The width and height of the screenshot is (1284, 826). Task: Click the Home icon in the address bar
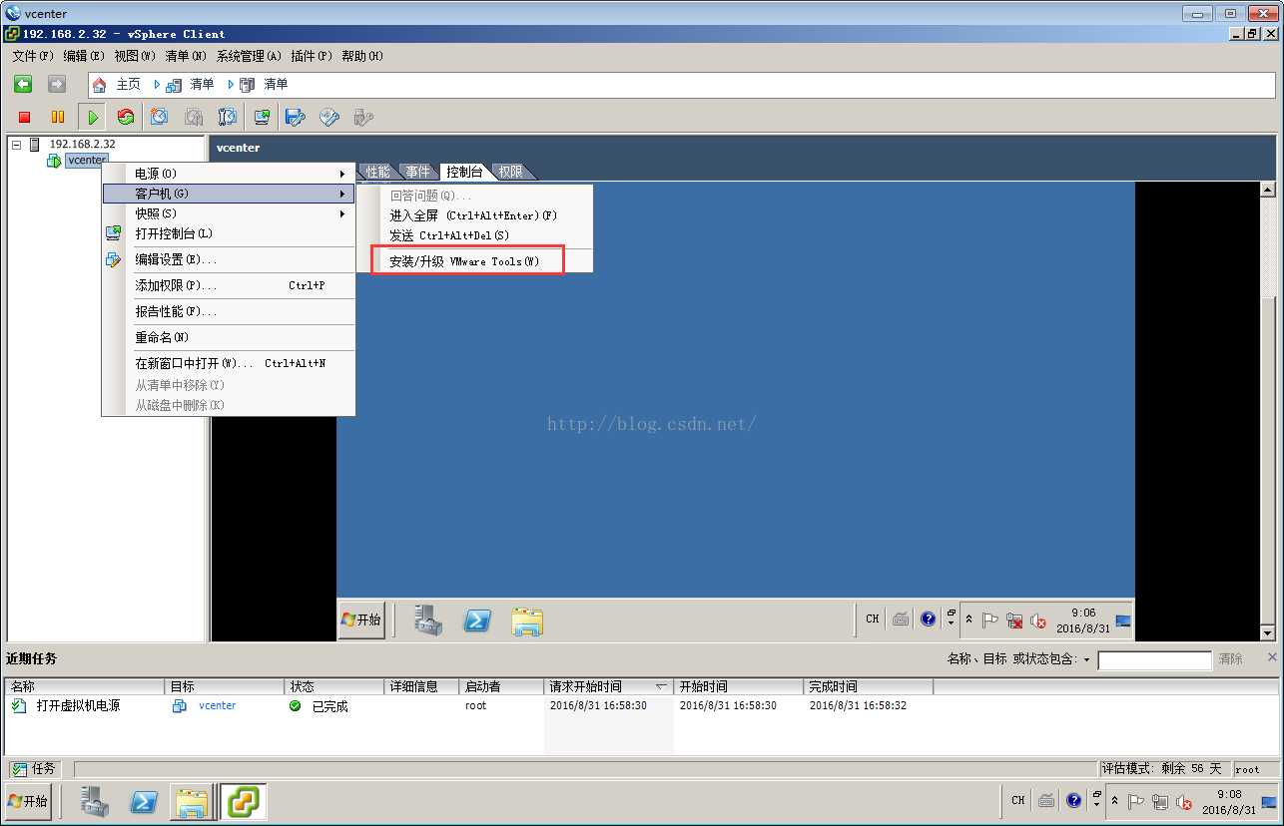point(100,85)
